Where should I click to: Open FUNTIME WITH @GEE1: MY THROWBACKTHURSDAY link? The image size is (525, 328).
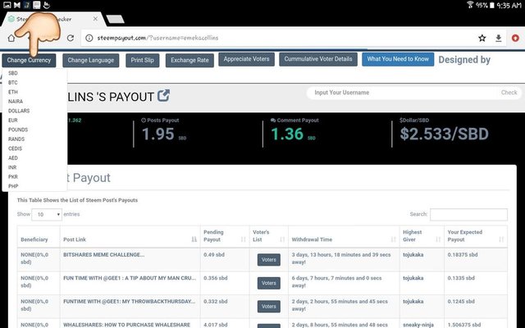(130, 302)
